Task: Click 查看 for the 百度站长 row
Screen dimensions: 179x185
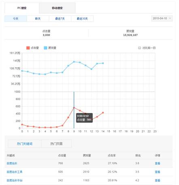Action: point(158,163)
